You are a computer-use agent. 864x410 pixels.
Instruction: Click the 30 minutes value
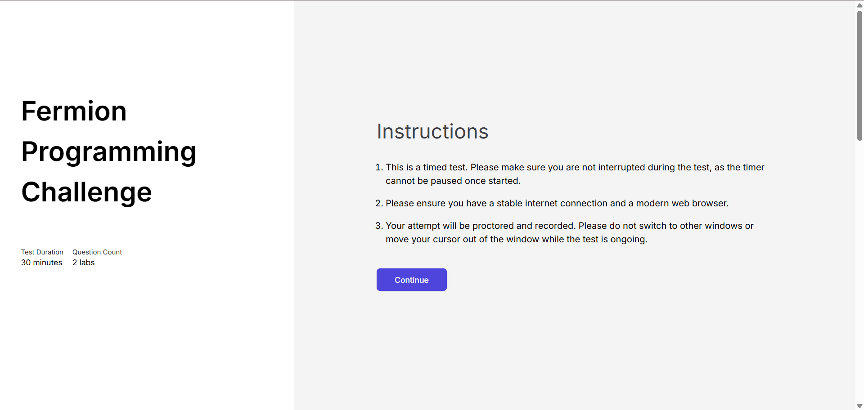click(x=41, y=263)
